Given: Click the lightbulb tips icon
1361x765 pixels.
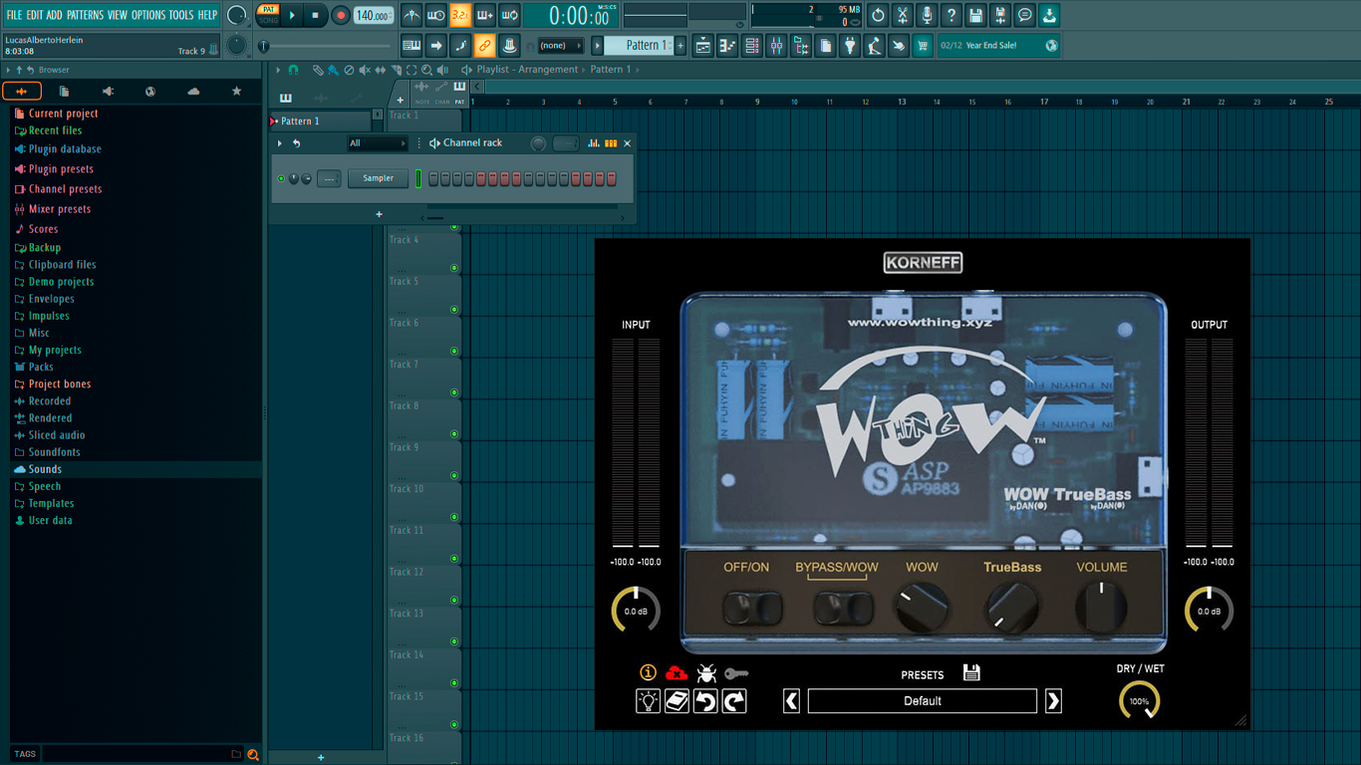Looking at the screenshot, I should [x=648, y=701].
